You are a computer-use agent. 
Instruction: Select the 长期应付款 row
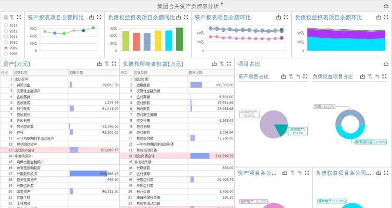coord(177,180)
